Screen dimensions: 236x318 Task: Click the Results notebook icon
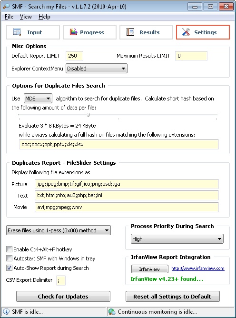pyautogui.click(x=130, y=32)
